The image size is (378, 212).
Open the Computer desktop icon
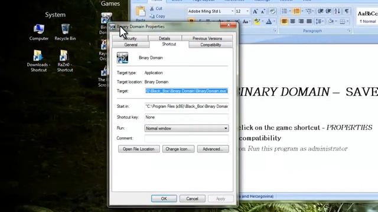(x=39, y=32)
